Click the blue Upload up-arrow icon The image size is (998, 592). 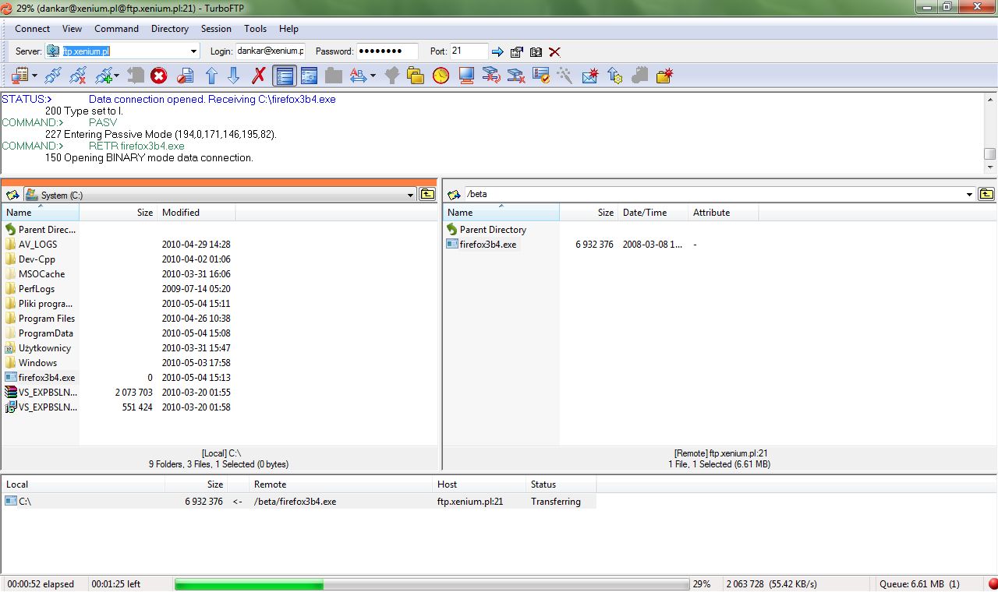pyautogui.click(x=211, y=76)
